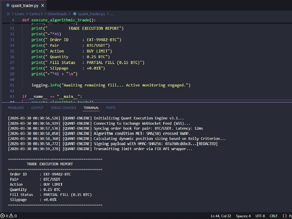This screenshot has height=219, width=292.
Task: Select the TERMINAL panel tab
Action: coord(91,108)
